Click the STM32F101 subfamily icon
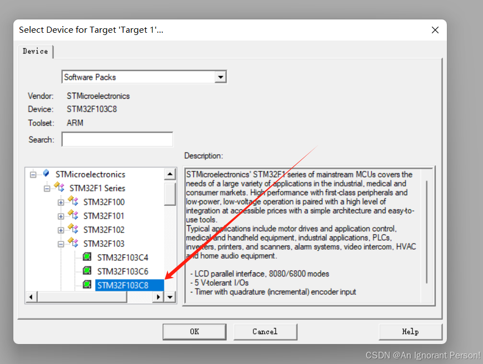483x364 pixels. [x=73, y=214]
